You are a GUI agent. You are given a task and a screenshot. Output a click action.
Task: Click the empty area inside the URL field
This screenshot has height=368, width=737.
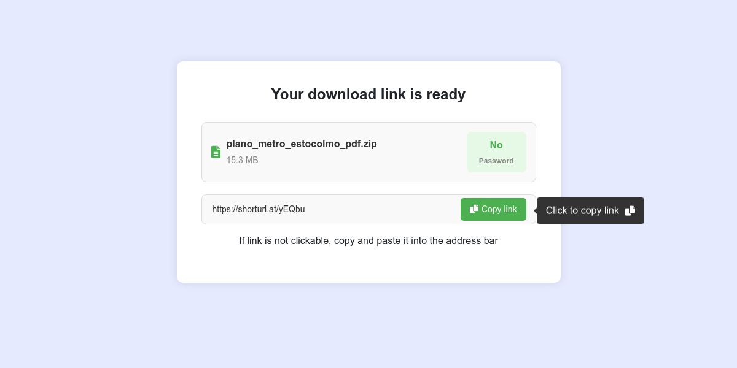(381, 209)
